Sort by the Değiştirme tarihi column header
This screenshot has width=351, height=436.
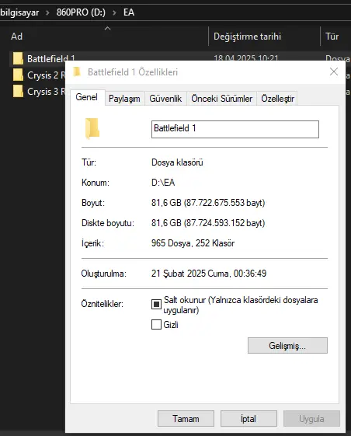point(248,37)
